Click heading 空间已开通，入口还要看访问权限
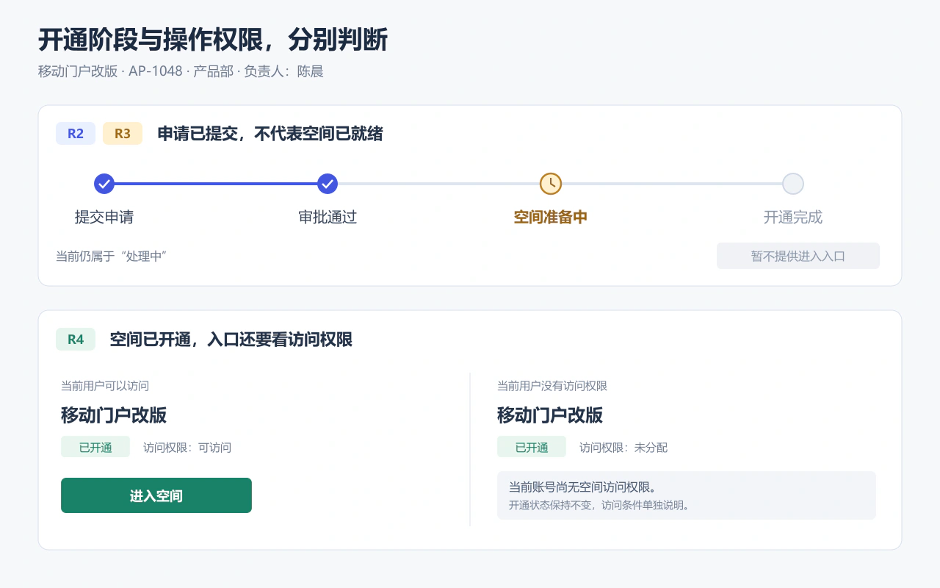This screenshot has width=940, height=588. pos(231,340)
